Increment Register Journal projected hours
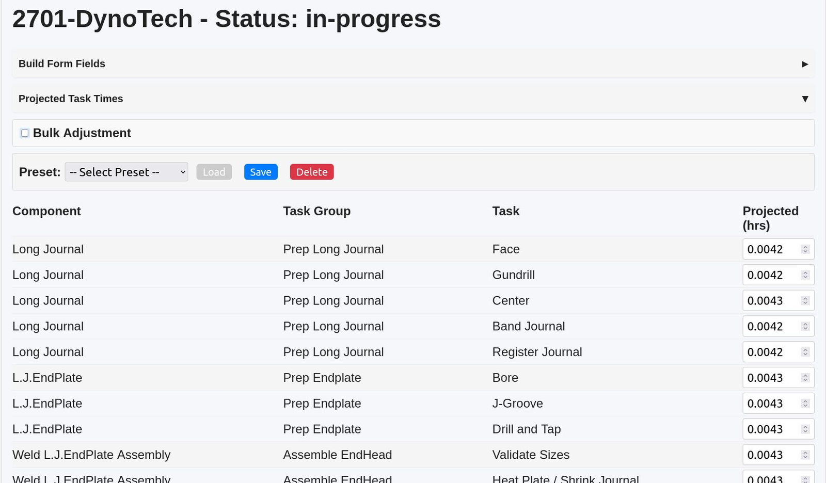The height and width of the screenshot is (483, 826). coord(805,349)
